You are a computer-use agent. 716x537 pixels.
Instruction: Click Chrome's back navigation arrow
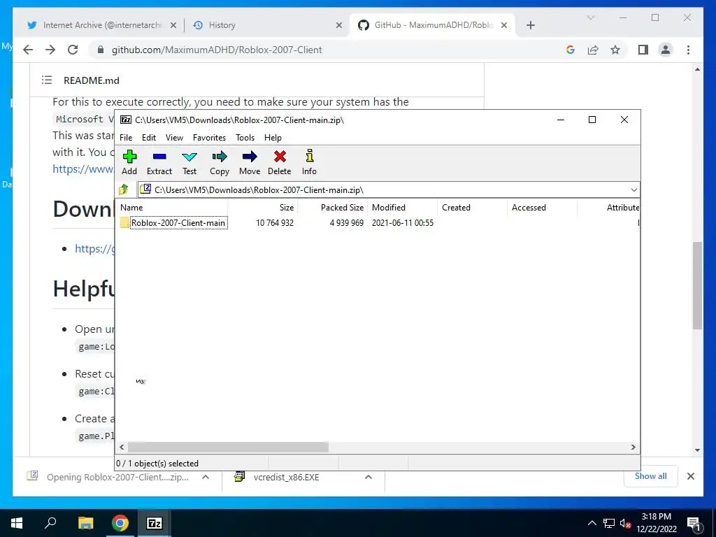pos(28,50)
